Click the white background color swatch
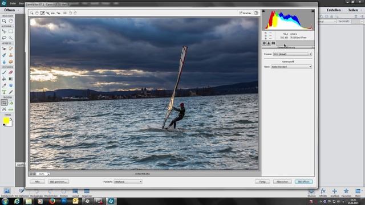The image size is (365, 205). pyautogui.click(x=10, y=124)
